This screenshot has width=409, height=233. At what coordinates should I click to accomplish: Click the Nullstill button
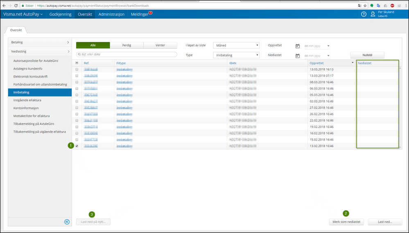(x=367, y=55)
